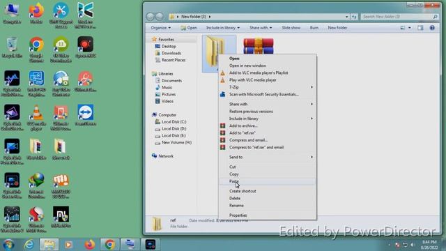This screenshot has width=446, height=251.
Task: Select the Micromax orange fist desktop icon
Action: click(61, 185)
